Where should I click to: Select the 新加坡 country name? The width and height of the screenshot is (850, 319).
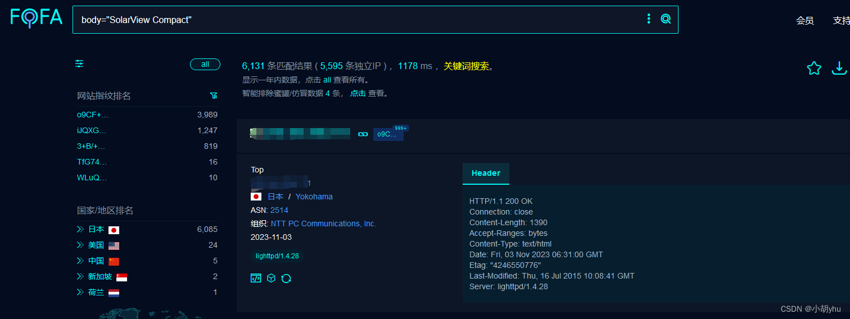click(100, 276)
